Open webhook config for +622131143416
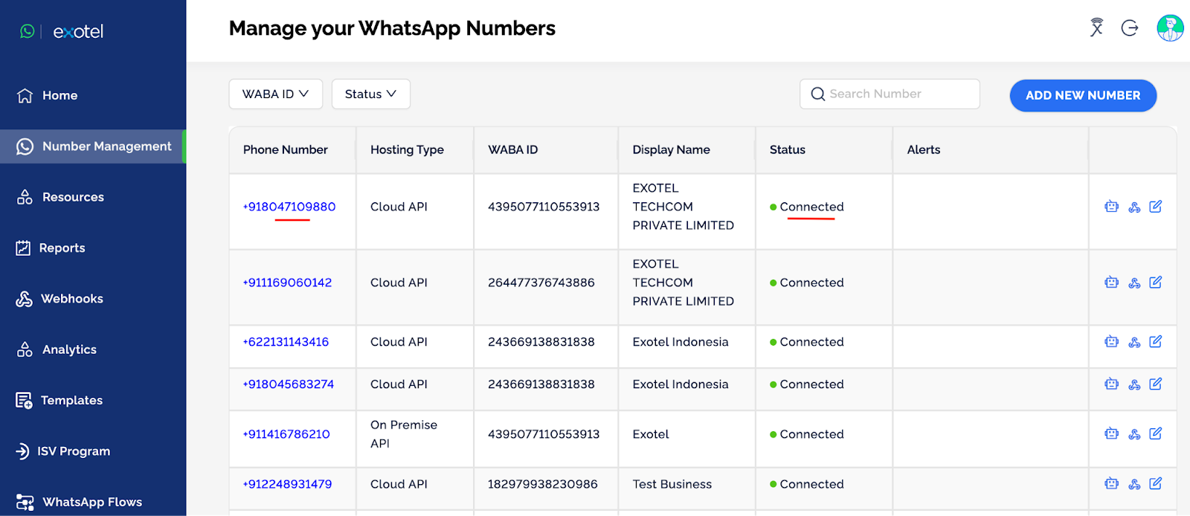This screenshot has height=516, width=1190. pyautogui.click(x=1134, y=343)
